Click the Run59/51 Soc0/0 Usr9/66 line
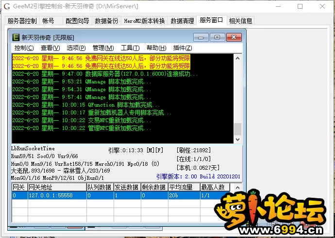This screenshot has width=335, height=238. click(x=45, y=156)
